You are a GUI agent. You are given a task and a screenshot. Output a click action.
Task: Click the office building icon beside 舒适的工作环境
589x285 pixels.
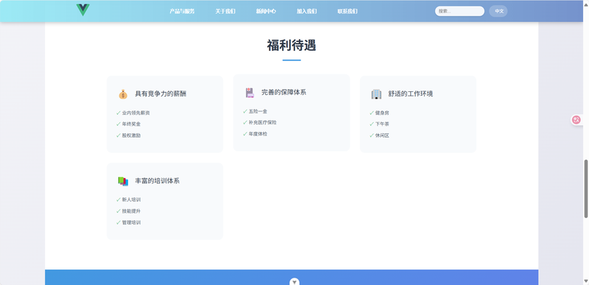tap(376, 94)
